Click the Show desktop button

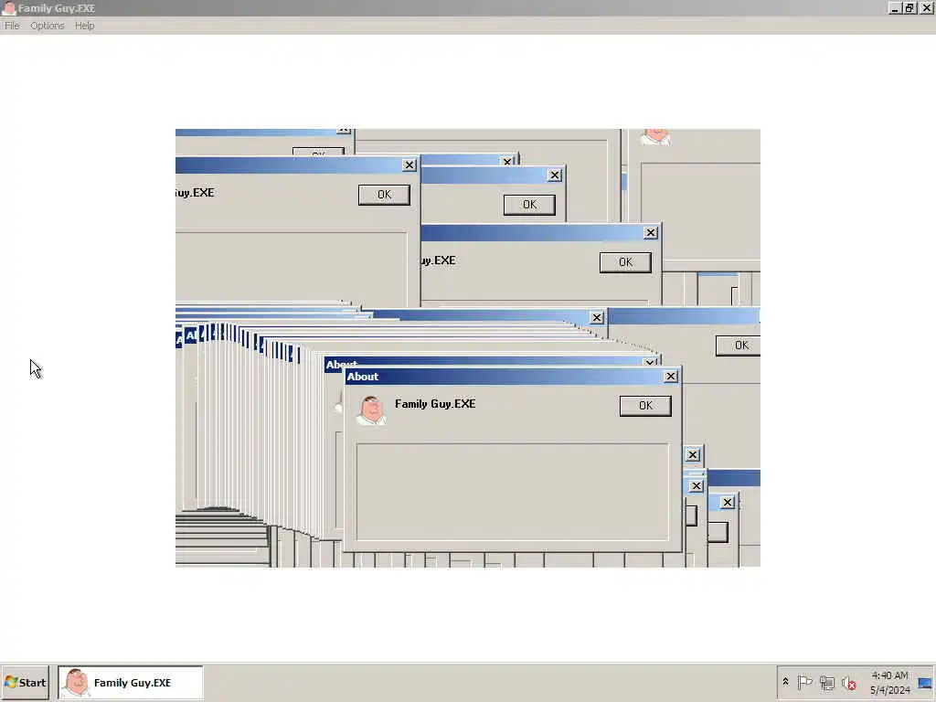(925, 683)
